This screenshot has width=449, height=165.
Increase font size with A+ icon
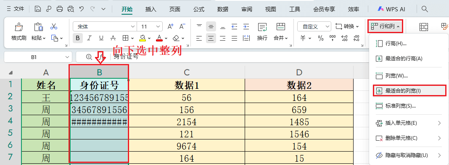tap(171, 26)
